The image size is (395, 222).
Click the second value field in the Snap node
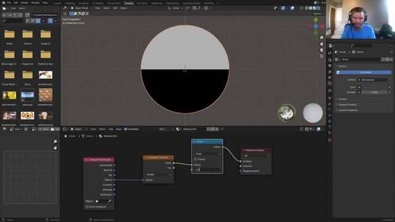[x=207, y=170]
